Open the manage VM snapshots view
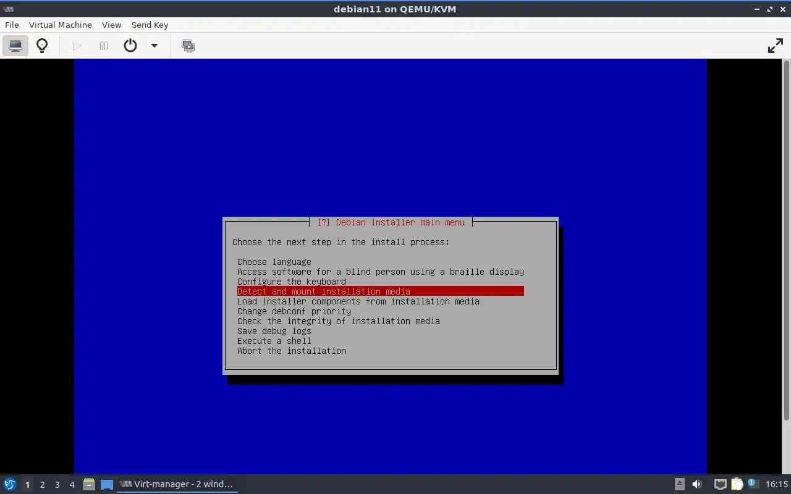Image resolution: width=791 pixels, height=494 pixels. pos(188,46)
